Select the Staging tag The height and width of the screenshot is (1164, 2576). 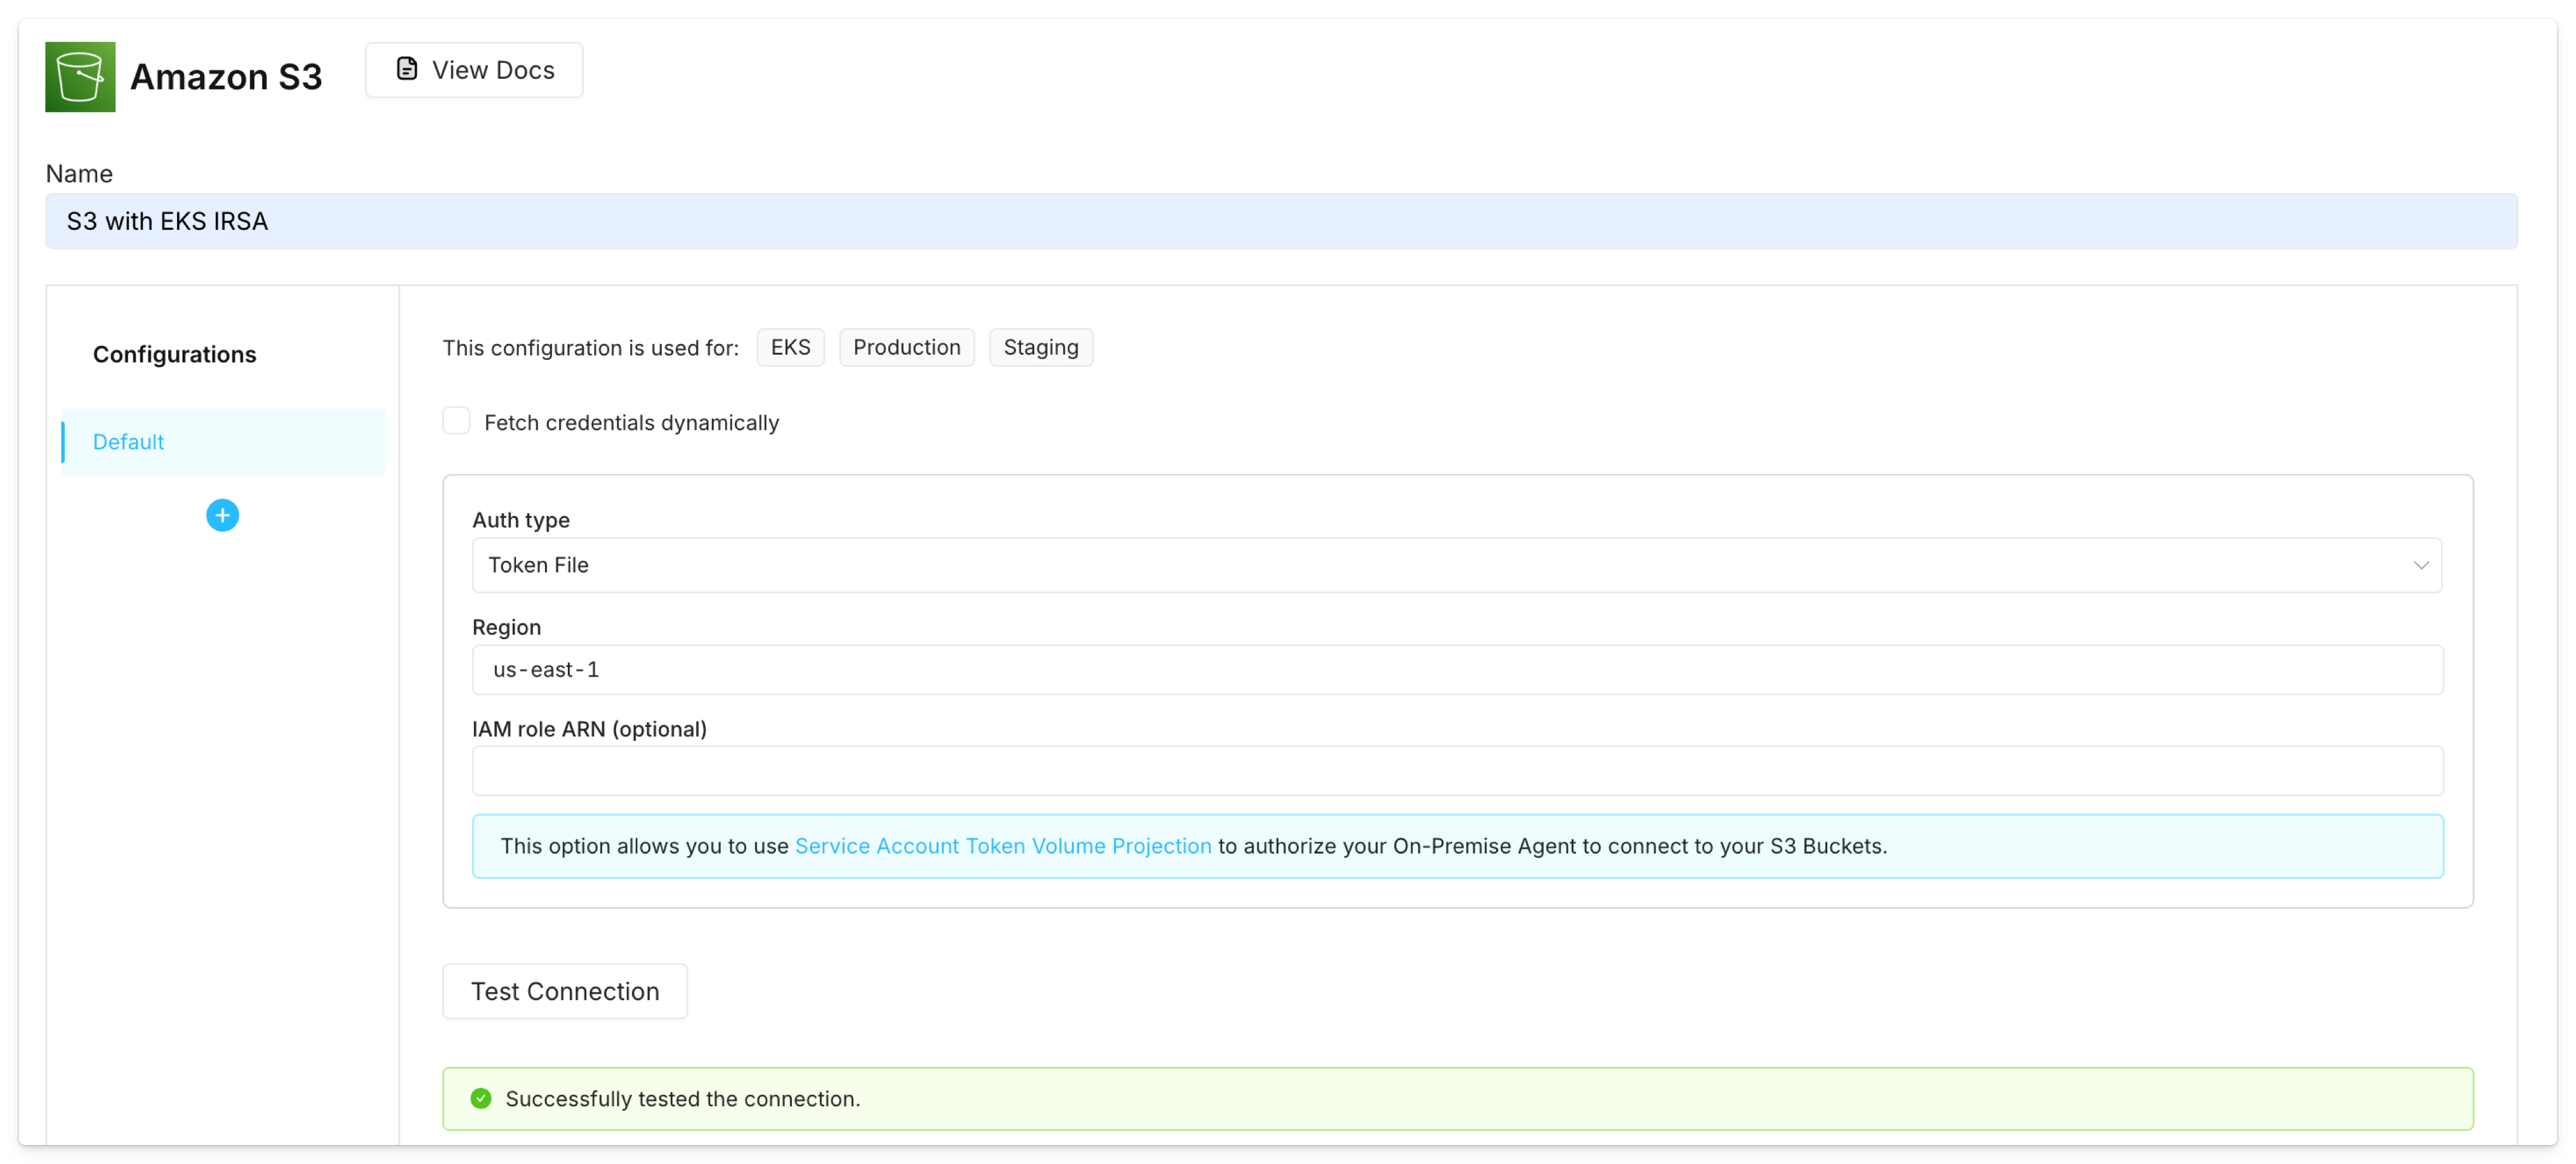coord(1040,347)
